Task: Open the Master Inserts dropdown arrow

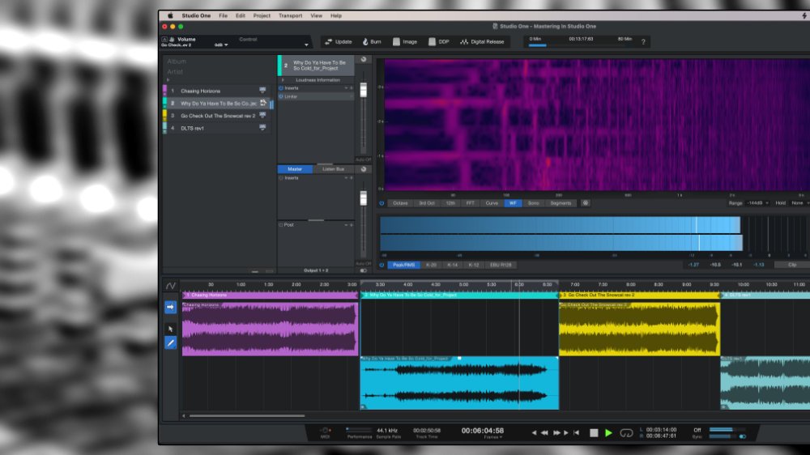Action: (x=346, y=178)
